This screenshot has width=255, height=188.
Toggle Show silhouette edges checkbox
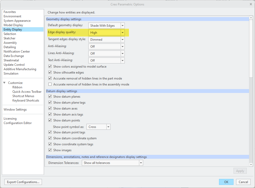pyautogui.click(x=50, y=73)
